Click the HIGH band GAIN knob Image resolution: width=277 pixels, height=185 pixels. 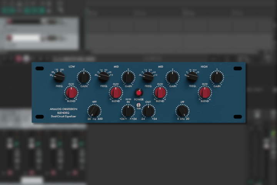pos(217,77)
